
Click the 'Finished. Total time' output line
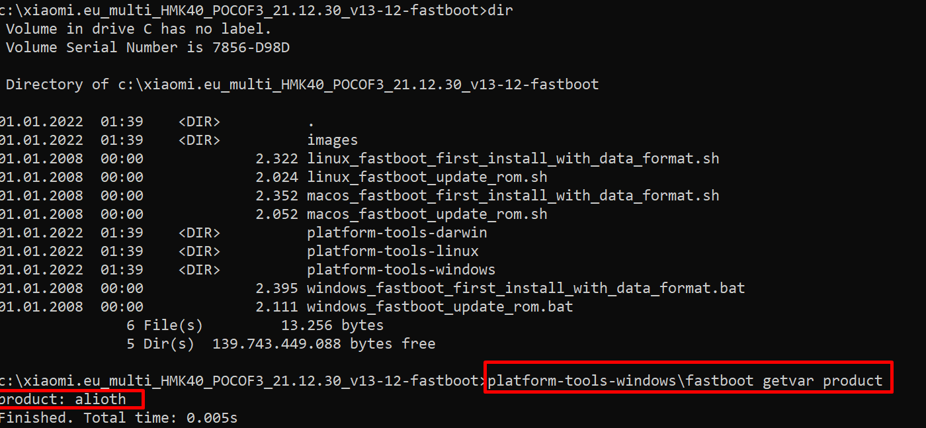point(118,418)
